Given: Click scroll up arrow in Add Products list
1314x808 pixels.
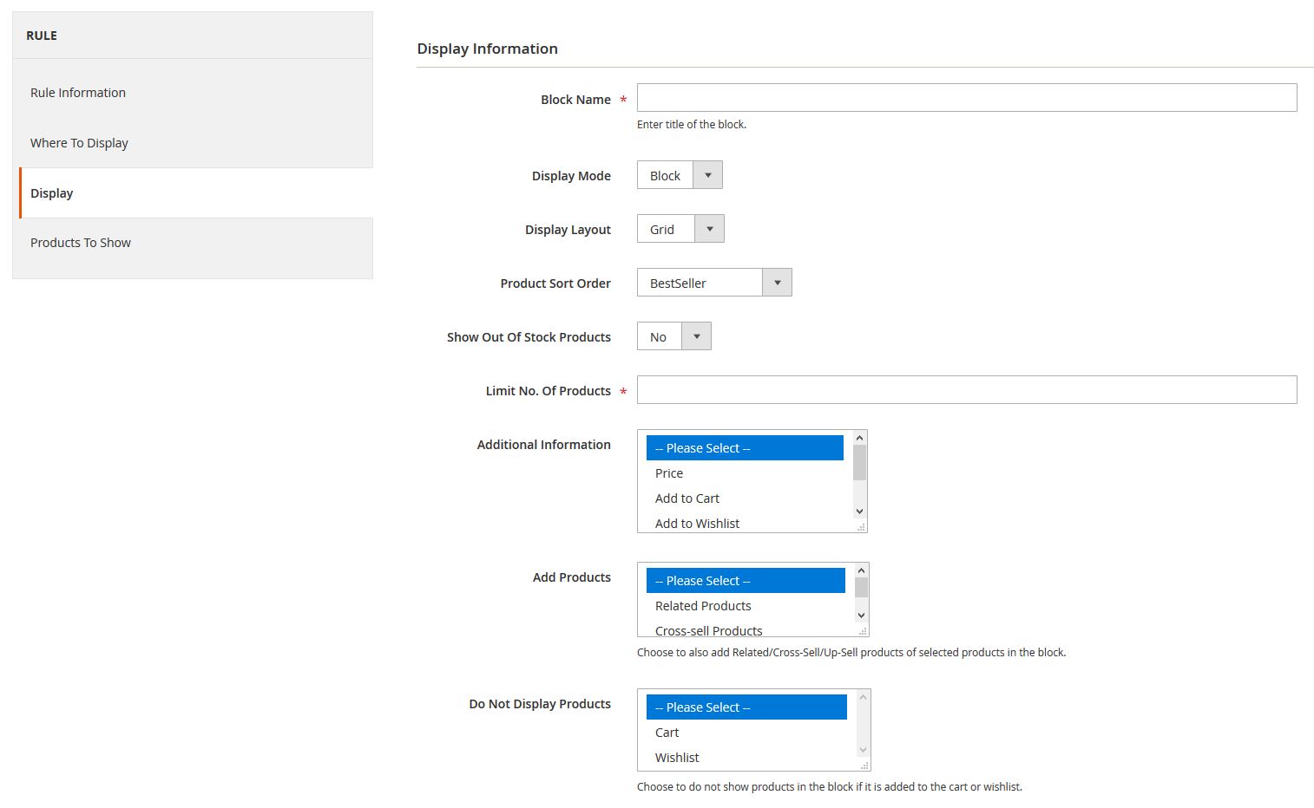Looking at the screenshot, I should point(861,570).
